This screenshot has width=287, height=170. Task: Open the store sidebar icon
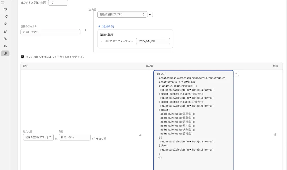point(5,31)
